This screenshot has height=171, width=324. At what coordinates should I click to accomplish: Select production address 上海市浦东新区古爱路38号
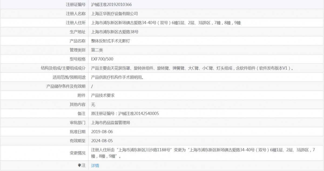[x=115, y=32]
